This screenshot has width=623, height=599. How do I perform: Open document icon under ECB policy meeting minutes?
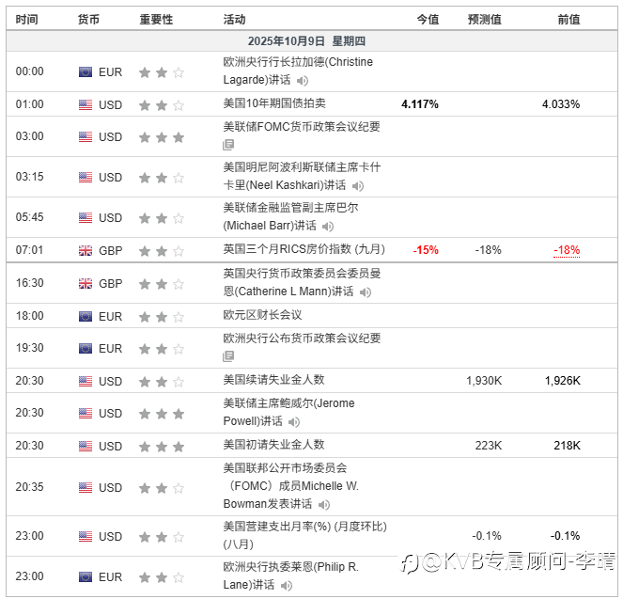coord(228,356)
